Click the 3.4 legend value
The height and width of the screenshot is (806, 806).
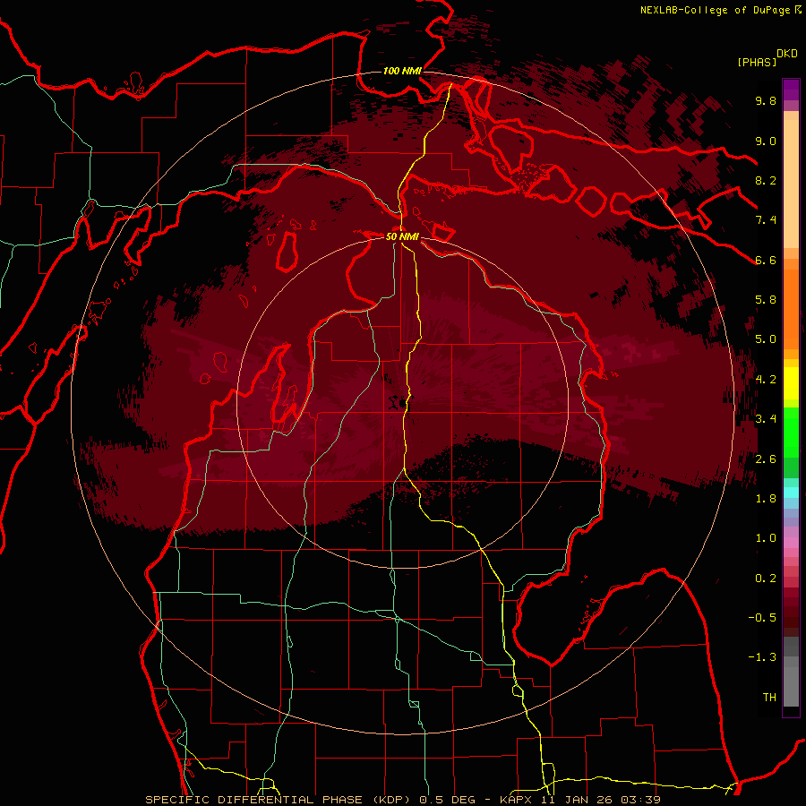point(766,419)
